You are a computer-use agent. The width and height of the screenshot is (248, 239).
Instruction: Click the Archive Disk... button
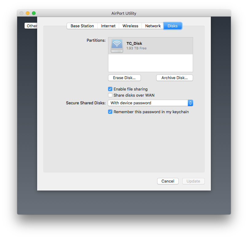click(174, 78)
